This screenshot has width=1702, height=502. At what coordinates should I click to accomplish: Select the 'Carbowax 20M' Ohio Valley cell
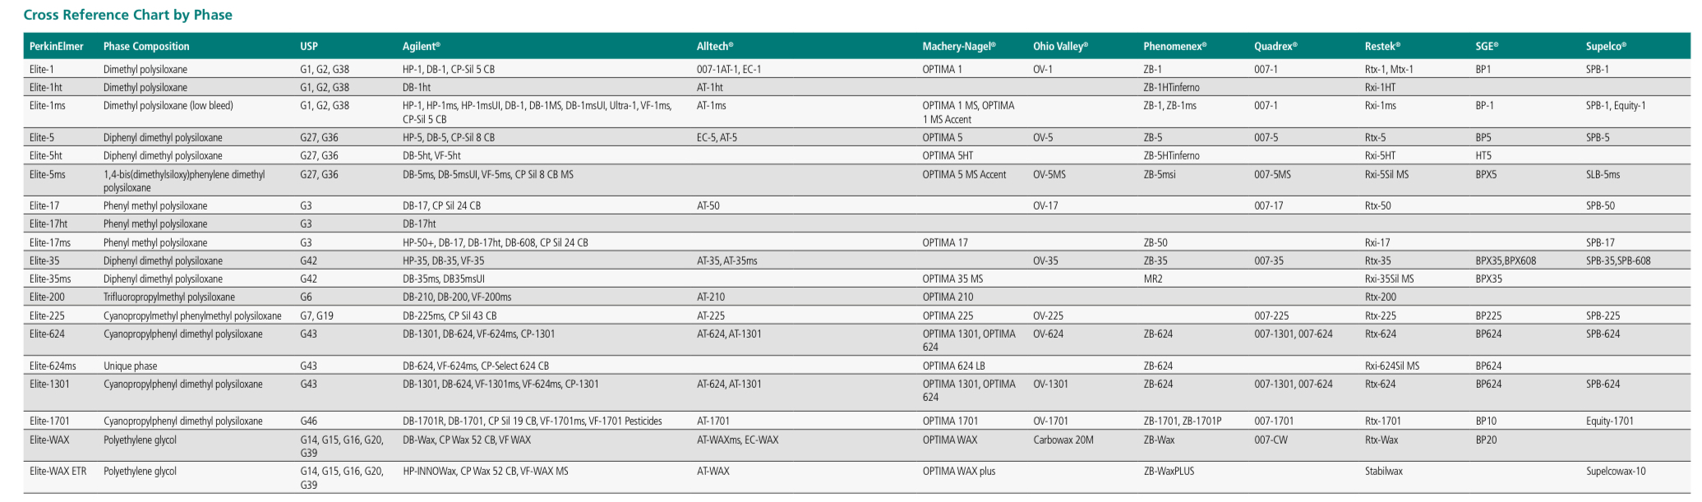click(1063, 440)
